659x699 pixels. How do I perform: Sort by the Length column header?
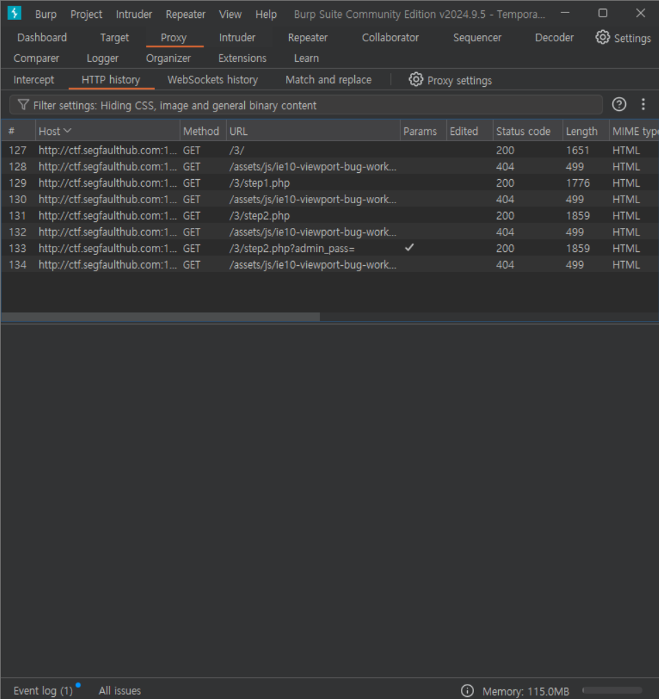(585, 131)
